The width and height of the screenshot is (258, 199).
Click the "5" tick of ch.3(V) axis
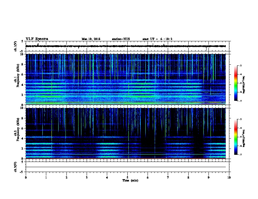(x=22, y=162)
